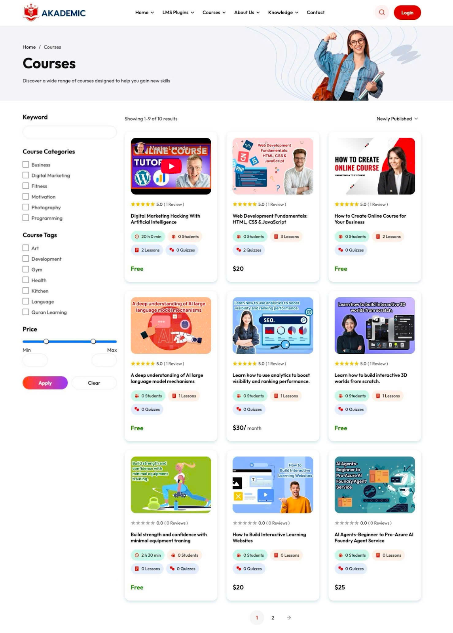Enable the Programming category filter

coord(26,218)
